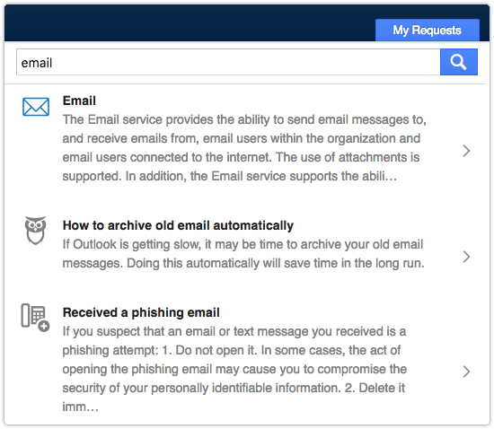Expand the Email service result chevron

pyautogui.click(x=466, y=151)
